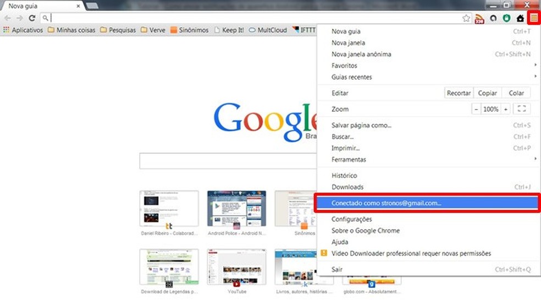Image resolution: width=541 pixels, height=305 pixels.
Task: Open the Keep It! bookmark
Action: tap(229, 30)
